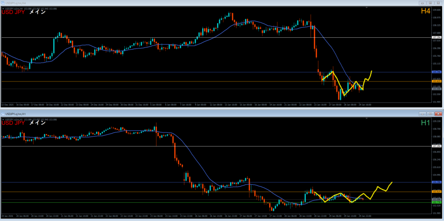Screen dimensions: 444x221
Task: Select the blue 154.396 price label on H4 chart
Action: pyautogui.click(x=437, y=72)
